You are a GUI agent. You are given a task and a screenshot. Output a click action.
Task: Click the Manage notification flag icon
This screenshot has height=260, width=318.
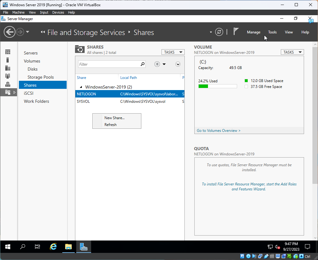tap(236, 31)
